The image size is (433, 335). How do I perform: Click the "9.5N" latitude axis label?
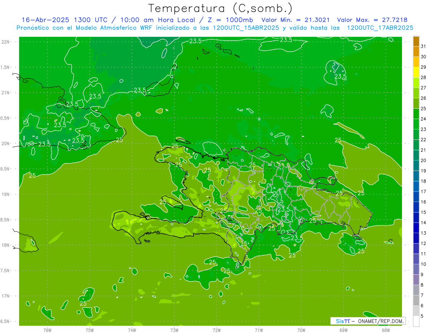pos(5,169)
